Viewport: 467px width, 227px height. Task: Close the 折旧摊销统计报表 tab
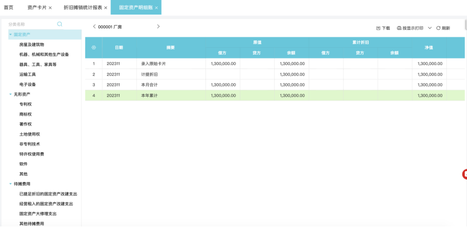tap(105, 7)
